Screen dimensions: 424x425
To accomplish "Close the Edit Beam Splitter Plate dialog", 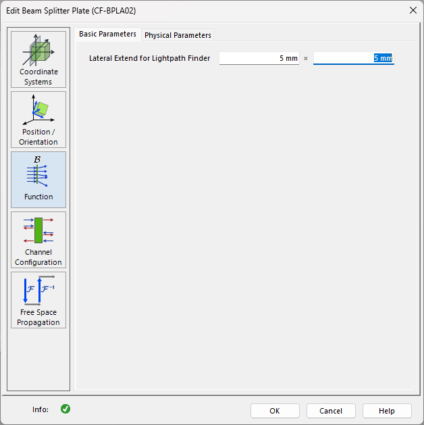I will (413, 11).
